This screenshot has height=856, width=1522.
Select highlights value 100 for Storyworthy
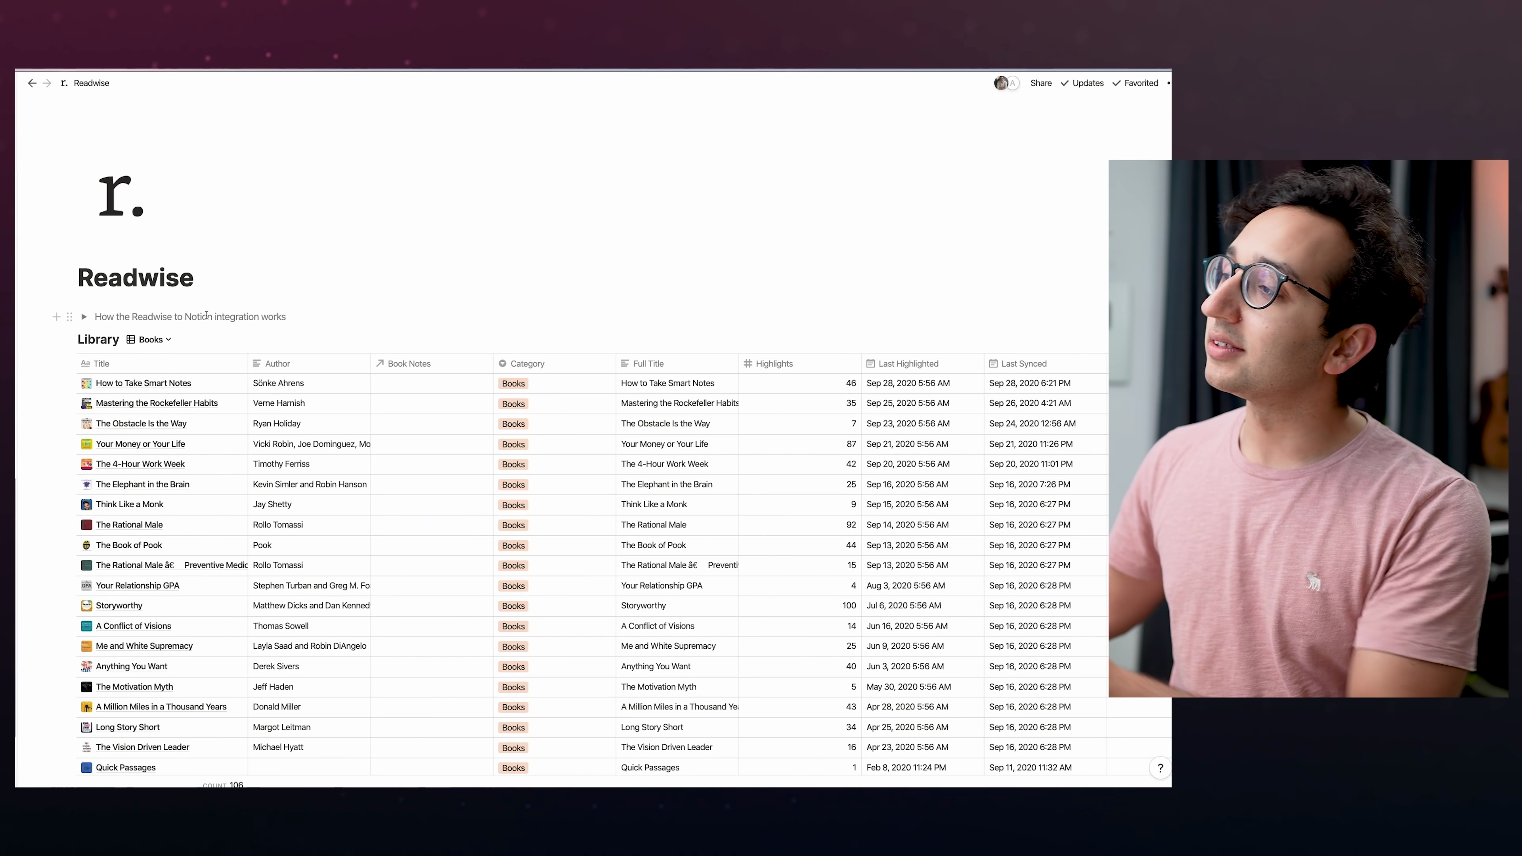tap(800, 606)
